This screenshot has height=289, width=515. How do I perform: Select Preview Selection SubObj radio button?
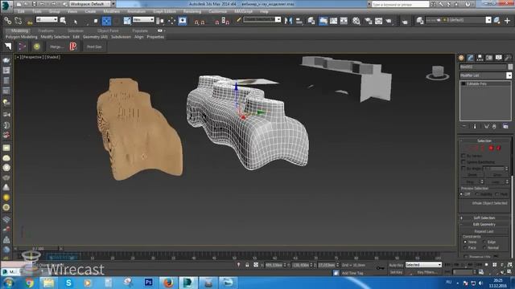(x=477, y=194)
